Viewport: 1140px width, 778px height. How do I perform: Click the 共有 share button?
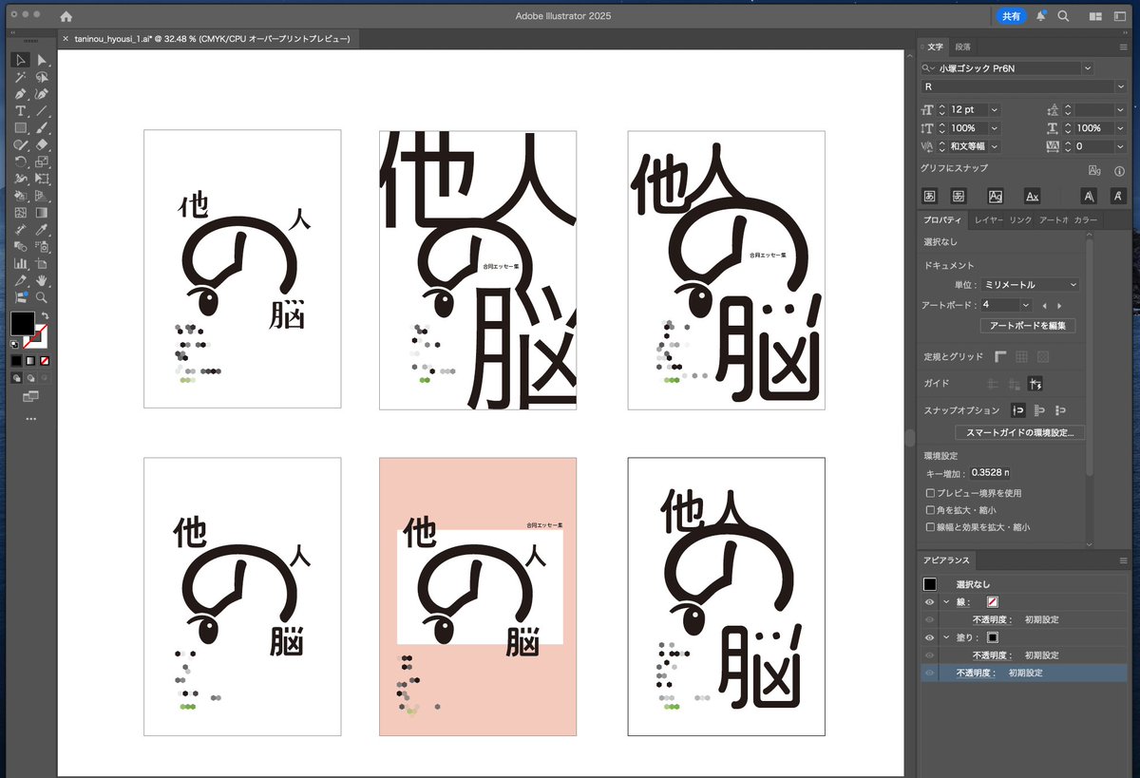tap(1011, 16)
